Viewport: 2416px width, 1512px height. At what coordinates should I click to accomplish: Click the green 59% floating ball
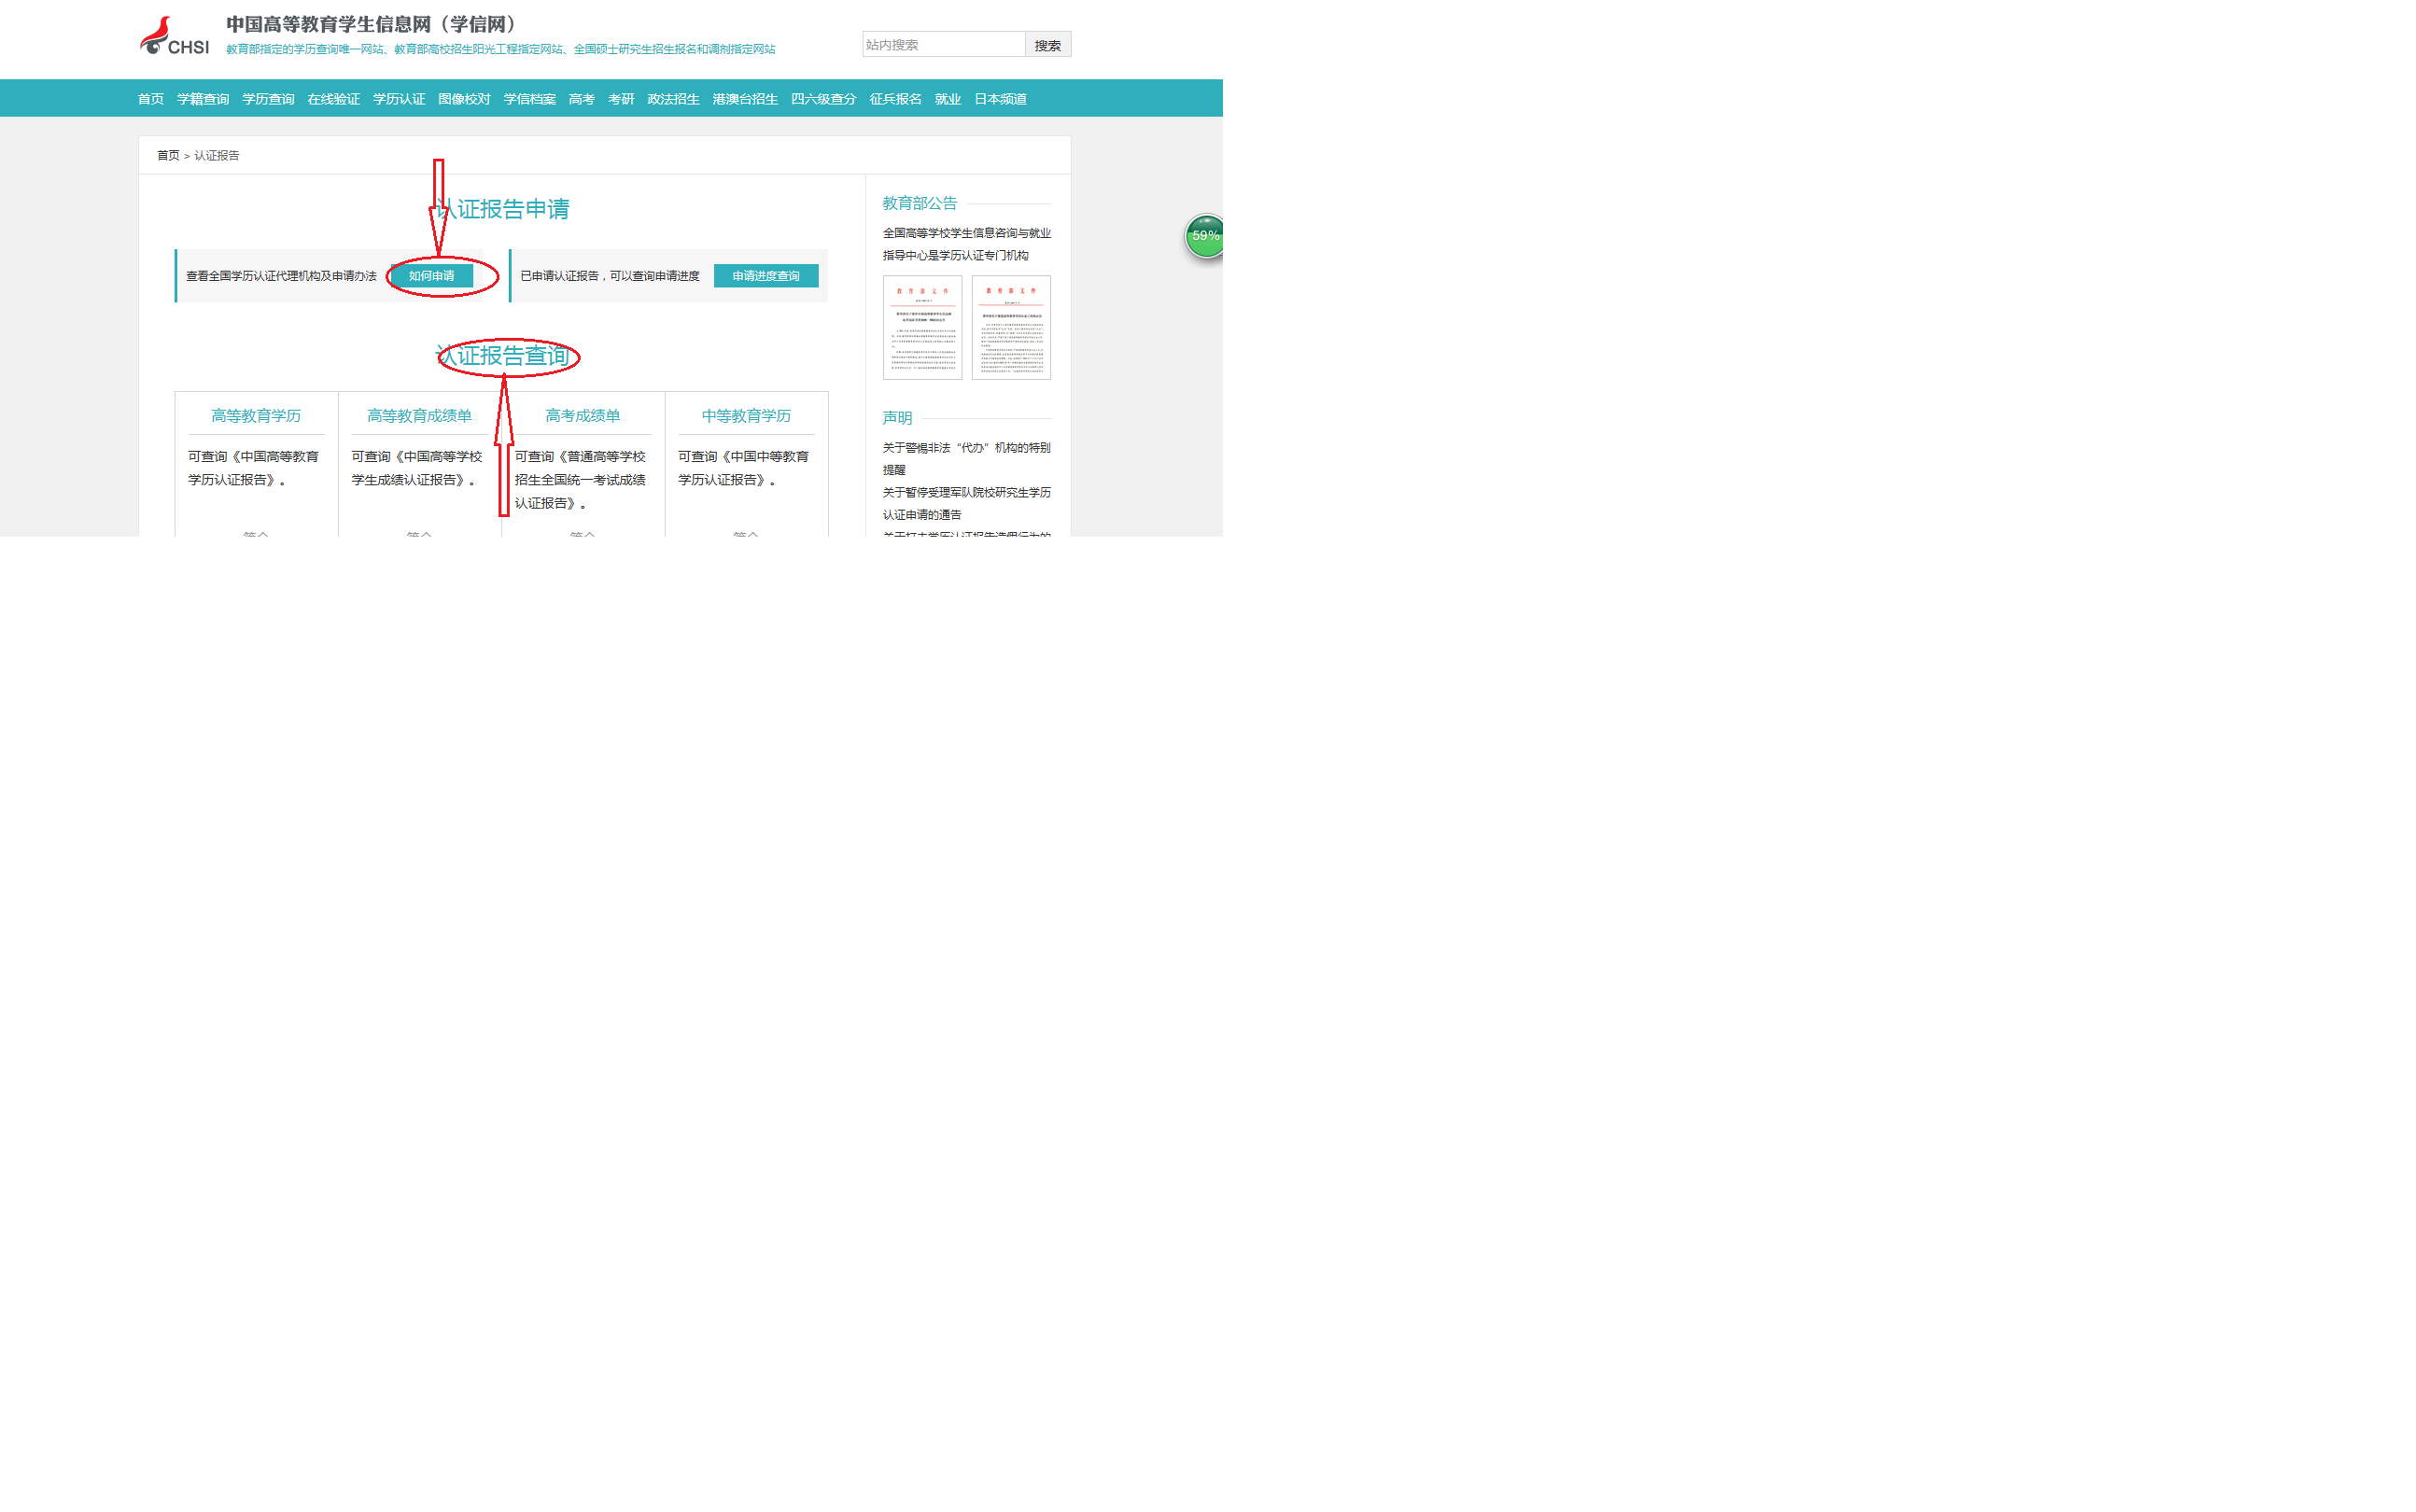[1204, 236]
